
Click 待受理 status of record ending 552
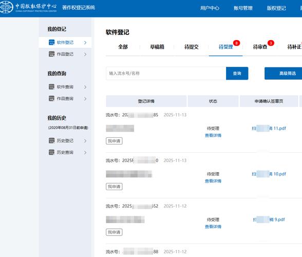pos(213,219)
